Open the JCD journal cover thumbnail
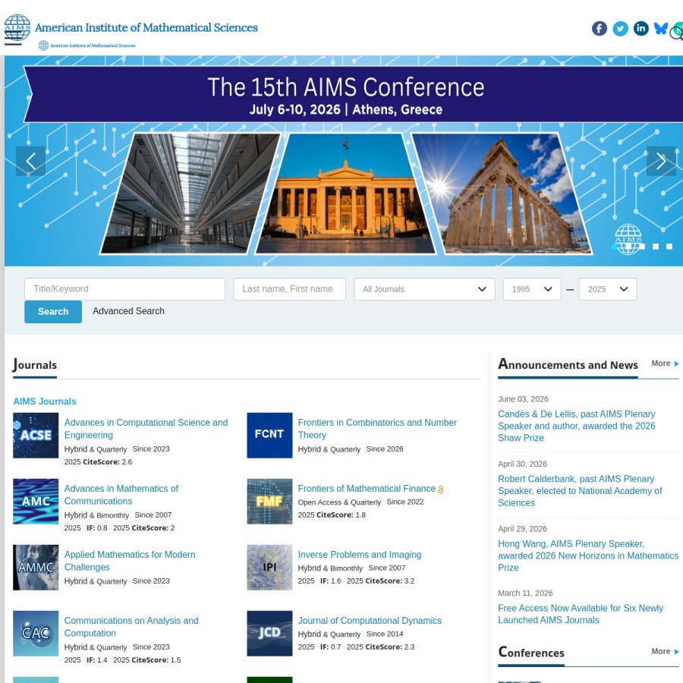683x683 pixels. [269, 634]
